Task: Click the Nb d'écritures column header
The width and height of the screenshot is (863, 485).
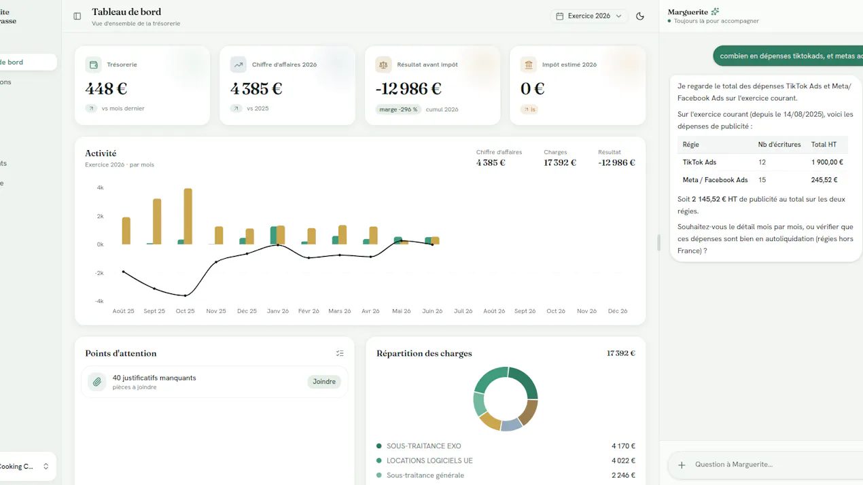Action: [x=779, y=145]
